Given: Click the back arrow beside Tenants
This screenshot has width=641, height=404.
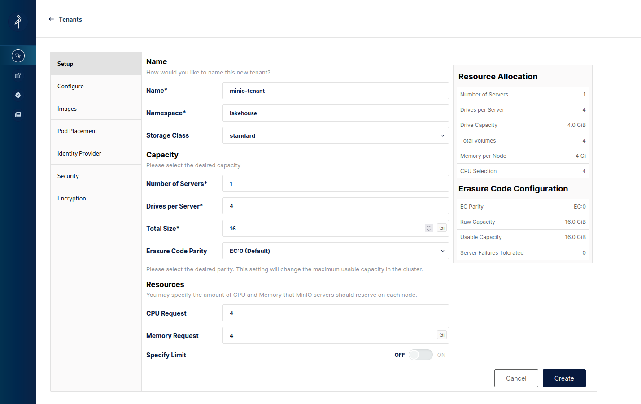Looking at the screenshot, I should (51, 19).
